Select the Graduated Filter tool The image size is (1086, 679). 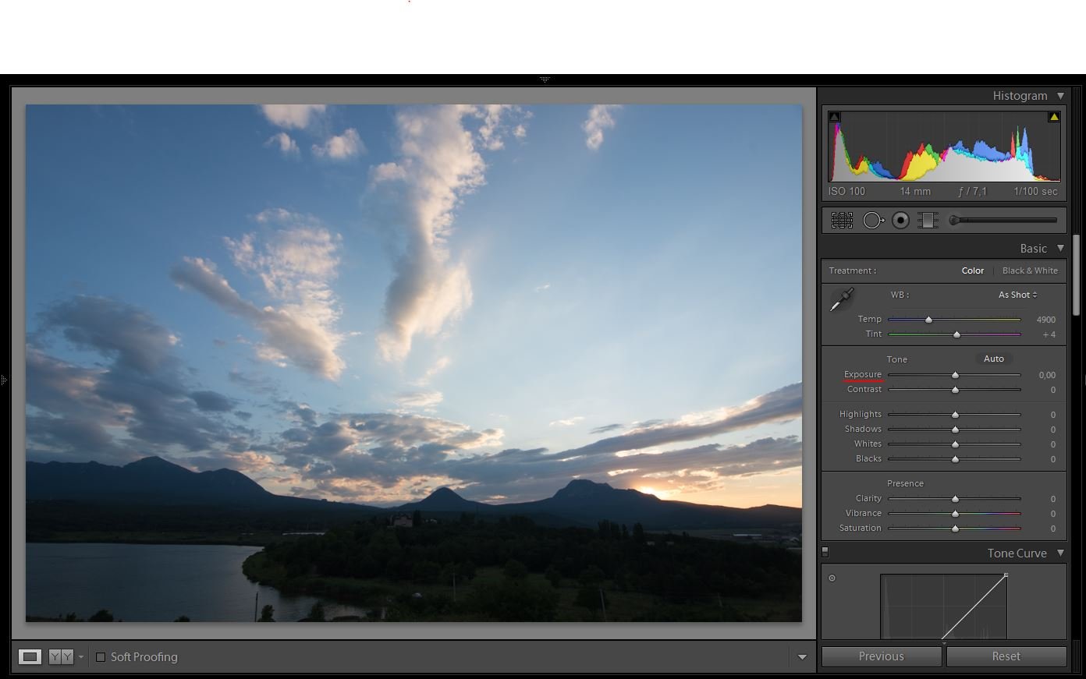(x=928, y=221)
